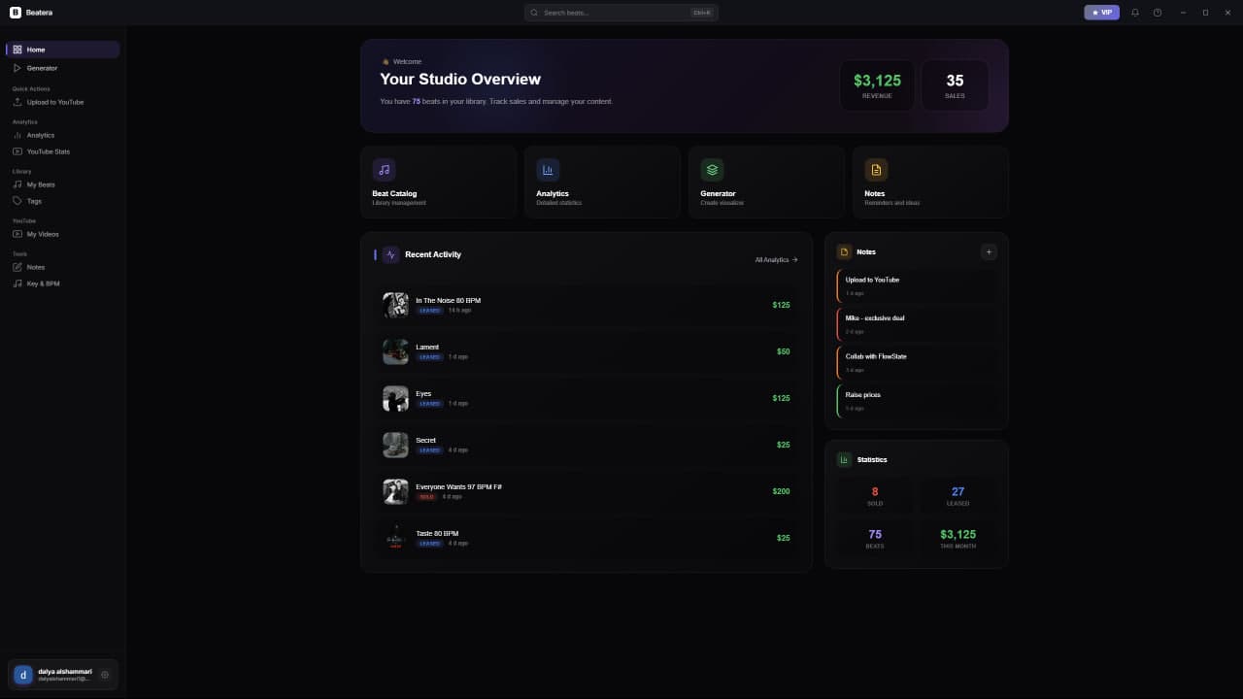1243x699 pixels.
Task: Open the Notes card document icon
Action: point(877,170)
